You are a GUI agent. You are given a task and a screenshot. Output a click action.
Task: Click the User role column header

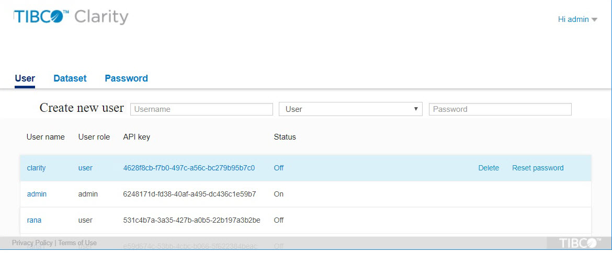tap(94, 137)
